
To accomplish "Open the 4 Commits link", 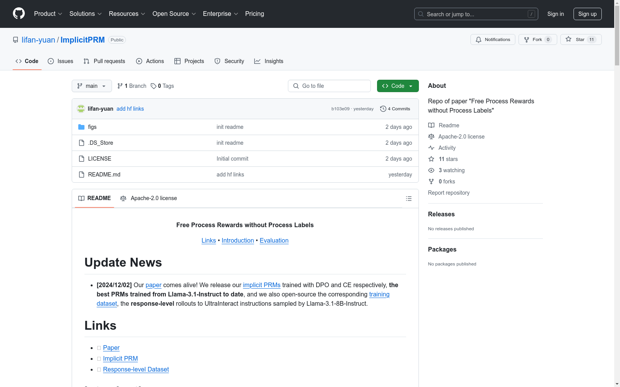I will [x=395, y=109].
